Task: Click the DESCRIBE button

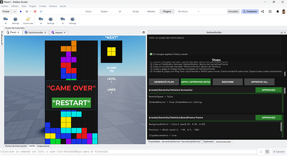Action: (228, 82)
